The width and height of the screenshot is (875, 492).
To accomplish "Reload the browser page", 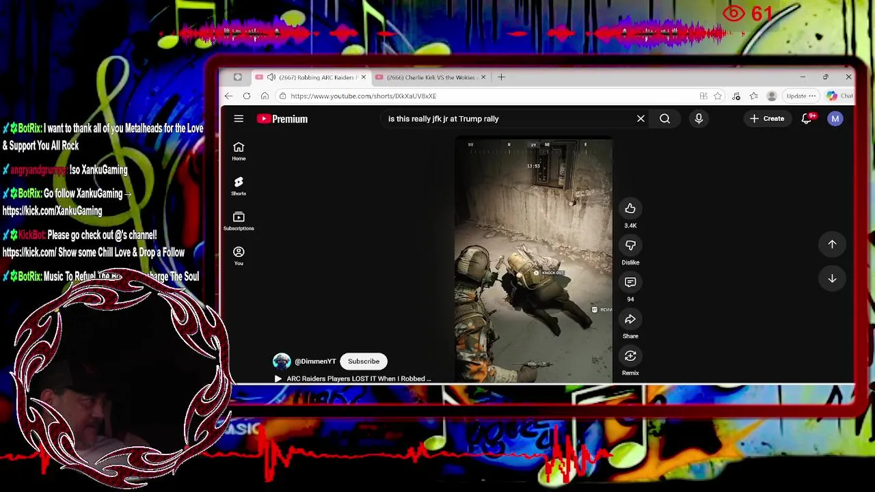I will click(247, 96).
